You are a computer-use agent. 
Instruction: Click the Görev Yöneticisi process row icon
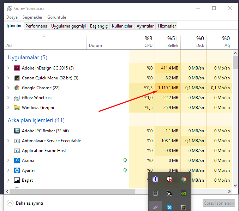(x=17, y=98)
